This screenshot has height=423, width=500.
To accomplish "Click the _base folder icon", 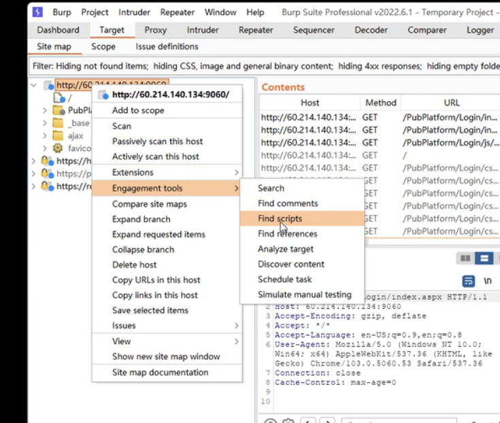I will 58,123.
